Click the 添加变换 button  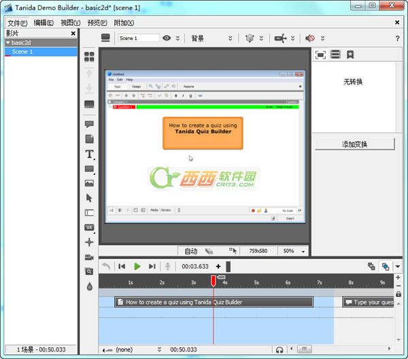(x=355, y=144)
